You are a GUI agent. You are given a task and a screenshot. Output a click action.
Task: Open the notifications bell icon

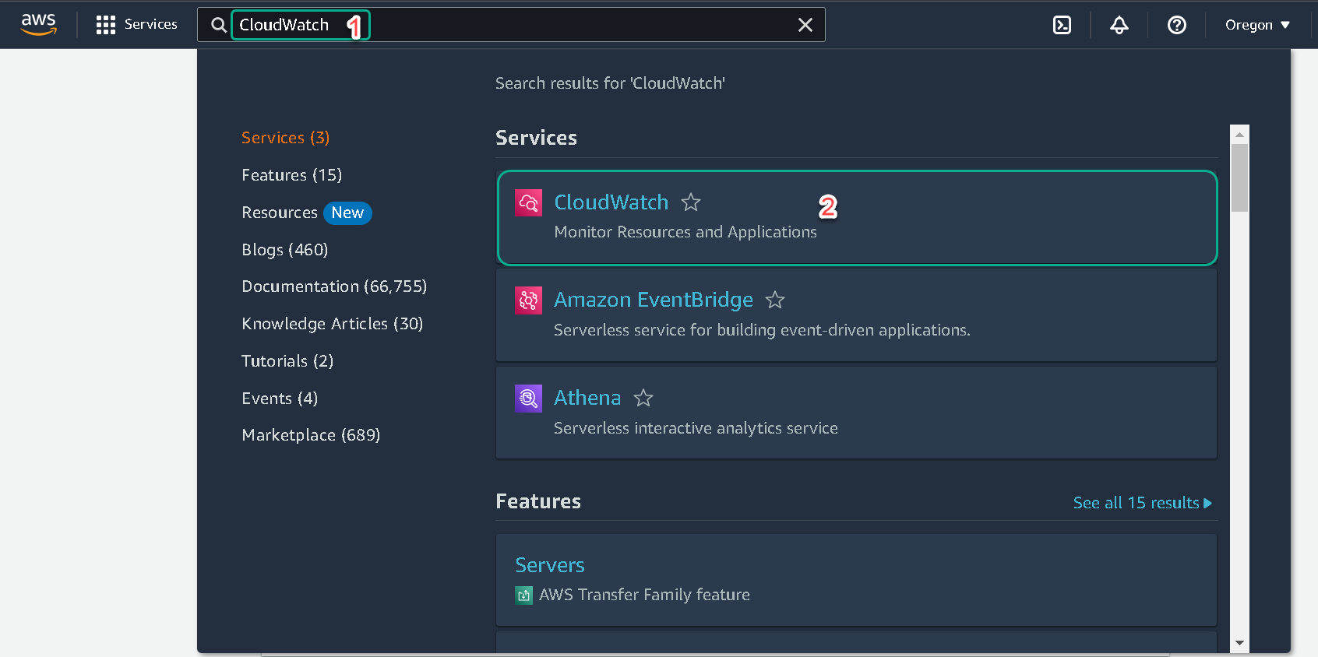[x=1119, y=25]
